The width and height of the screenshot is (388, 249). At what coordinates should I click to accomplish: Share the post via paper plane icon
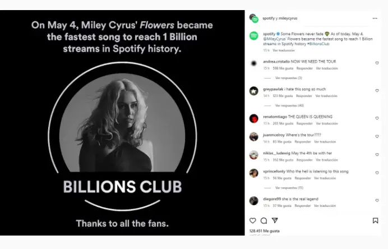(274, 220)
